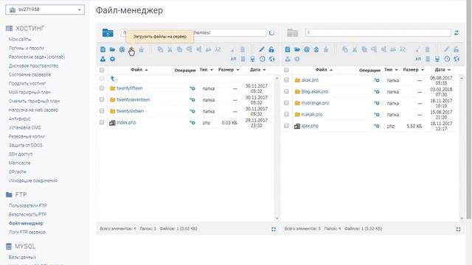Screen dimensions: 472x265
Task: Click the globe icon in themes panel toolbar
Action: (272, 59)
